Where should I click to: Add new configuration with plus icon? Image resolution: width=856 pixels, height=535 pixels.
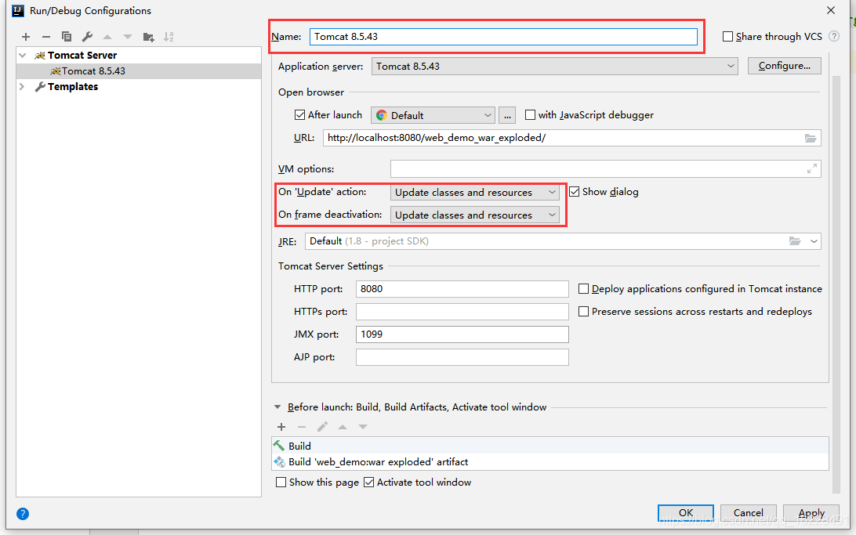click(26, 37)
